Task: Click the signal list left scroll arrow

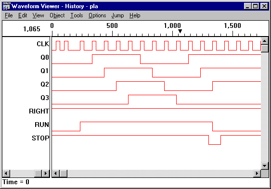Action: [x=6, y=173]
